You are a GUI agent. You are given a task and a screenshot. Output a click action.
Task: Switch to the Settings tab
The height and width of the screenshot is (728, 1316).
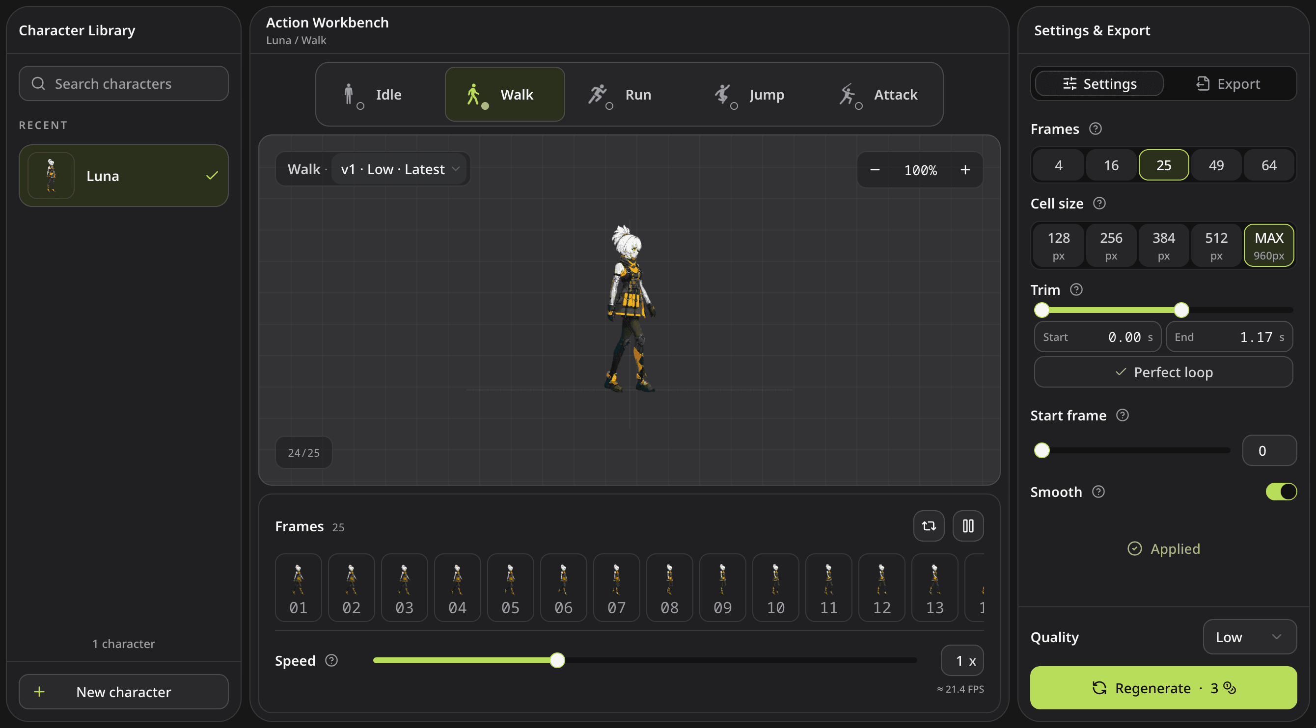(x=1099, y=84)
